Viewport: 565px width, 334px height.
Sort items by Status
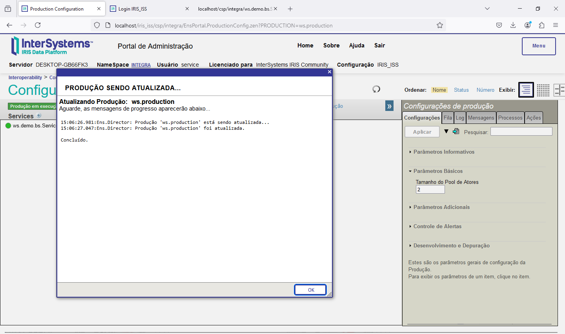coord(461,90)
